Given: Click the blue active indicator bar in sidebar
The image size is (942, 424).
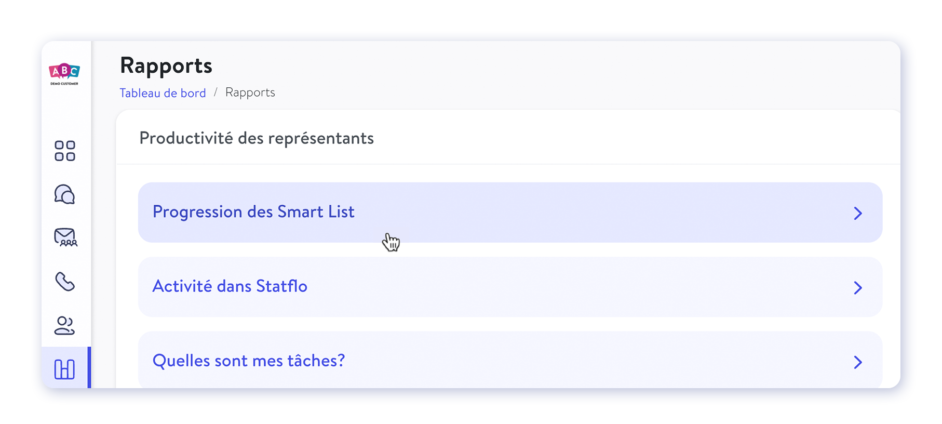Looking at the screenshot, I should pos(89,367).
